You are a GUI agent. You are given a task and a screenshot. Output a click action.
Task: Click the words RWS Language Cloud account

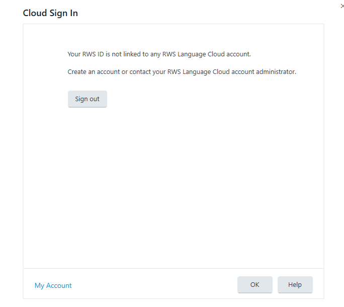pos(206,54)
